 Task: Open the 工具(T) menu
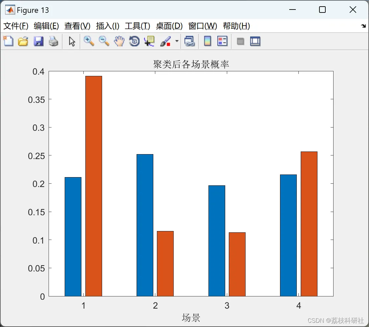click(x=138, y=26)
